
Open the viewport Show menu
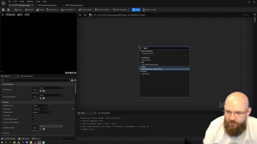pyautogui.click(x=27, y=15)
